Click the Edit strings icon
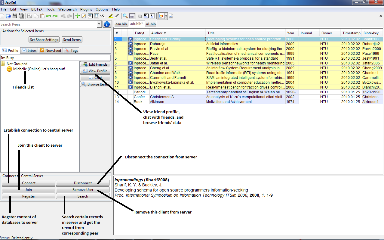The height and width of the screenshot is (240, 384). pyautogui.click(x=96, y=16)
